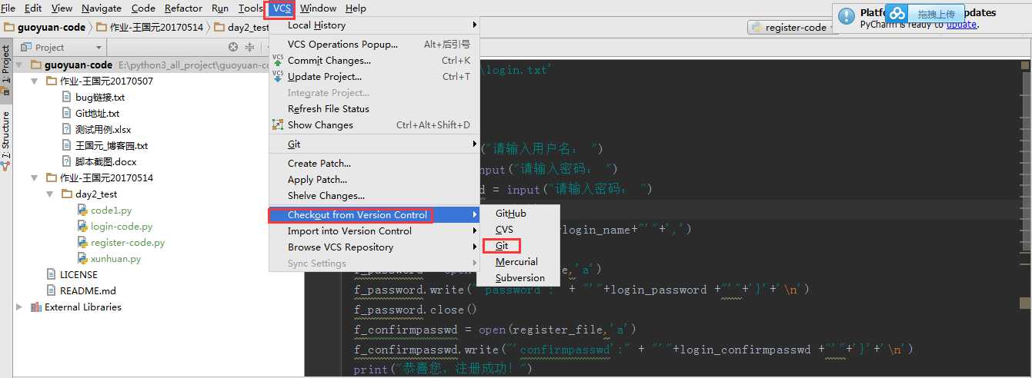Image resolution: width=1032 pixels, height=378 pixels.
Task: Open the Structure side tab
Action: 5,141
